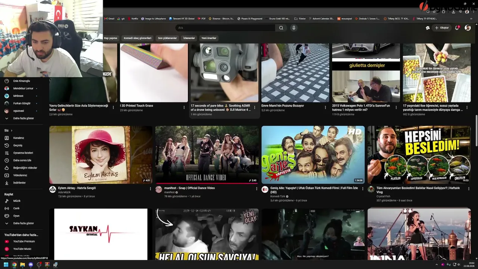The image size is (478, 269).
Task: Open Ada Müzik channel avatar
Action: pyautogui.click(x=53, y=189)
